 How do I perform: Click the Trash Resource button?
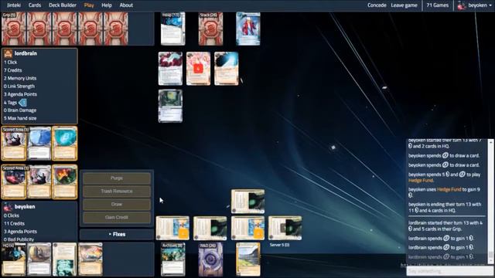(117, 192)
